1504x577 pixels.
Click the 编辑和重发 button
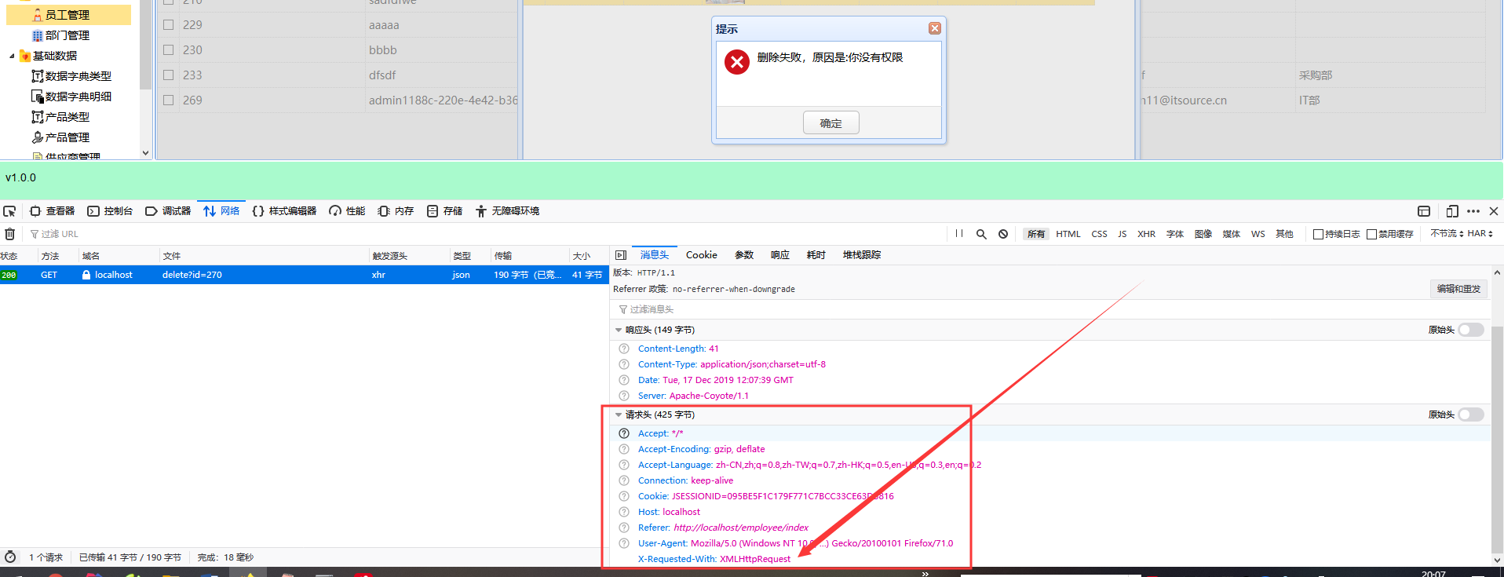(1458, 289)
